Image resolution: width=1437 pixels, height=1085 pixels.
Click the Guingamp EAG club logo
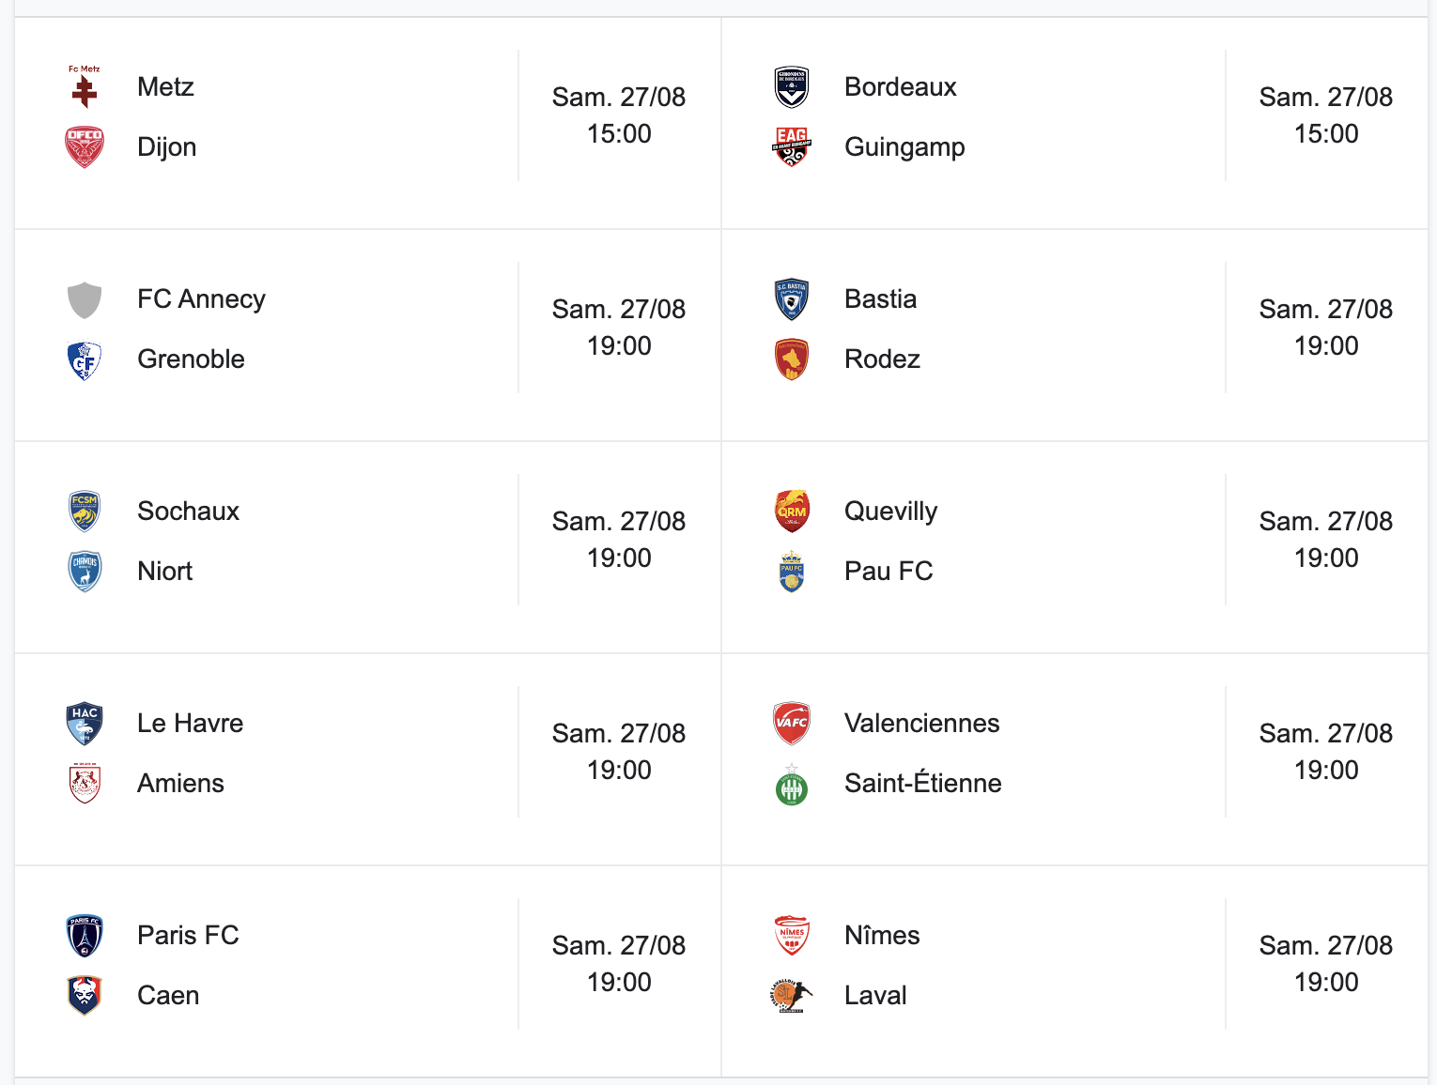[x=792, y=147]
